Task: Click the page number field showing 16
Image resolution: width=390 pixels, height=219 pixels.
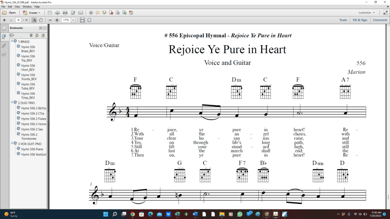Action: 18,20
